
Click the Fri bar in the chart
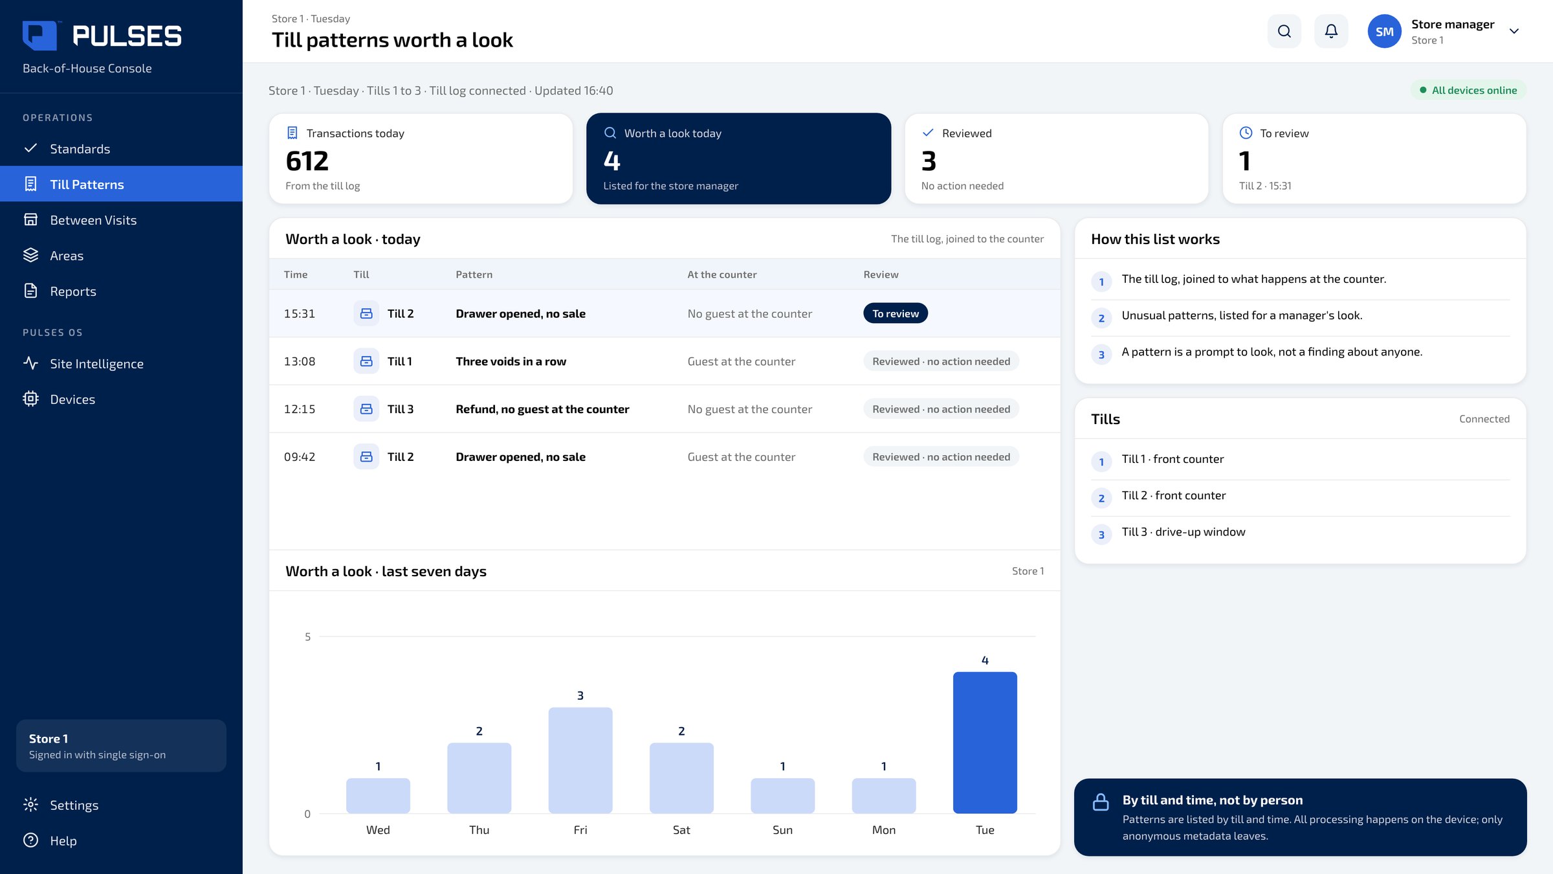pos(580,760)
